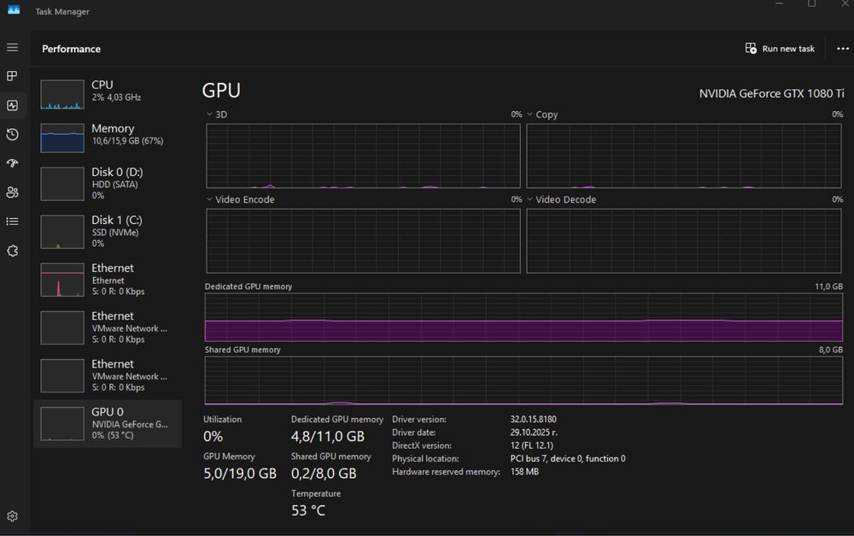Select the GPU 0 thumbnail graph

[x=62, y=423]
